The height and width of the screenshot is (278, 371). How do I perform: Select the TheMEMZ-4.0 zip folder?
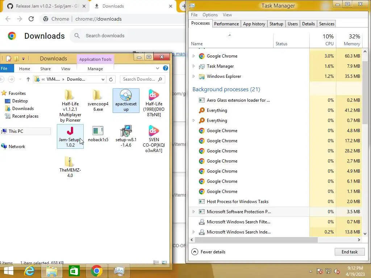70,167
